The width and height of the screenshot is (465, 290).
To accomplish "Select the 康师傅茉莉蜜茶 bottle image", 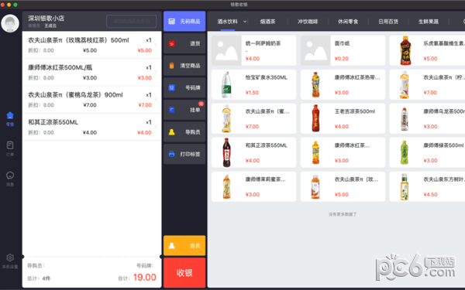I will point(226,186).
